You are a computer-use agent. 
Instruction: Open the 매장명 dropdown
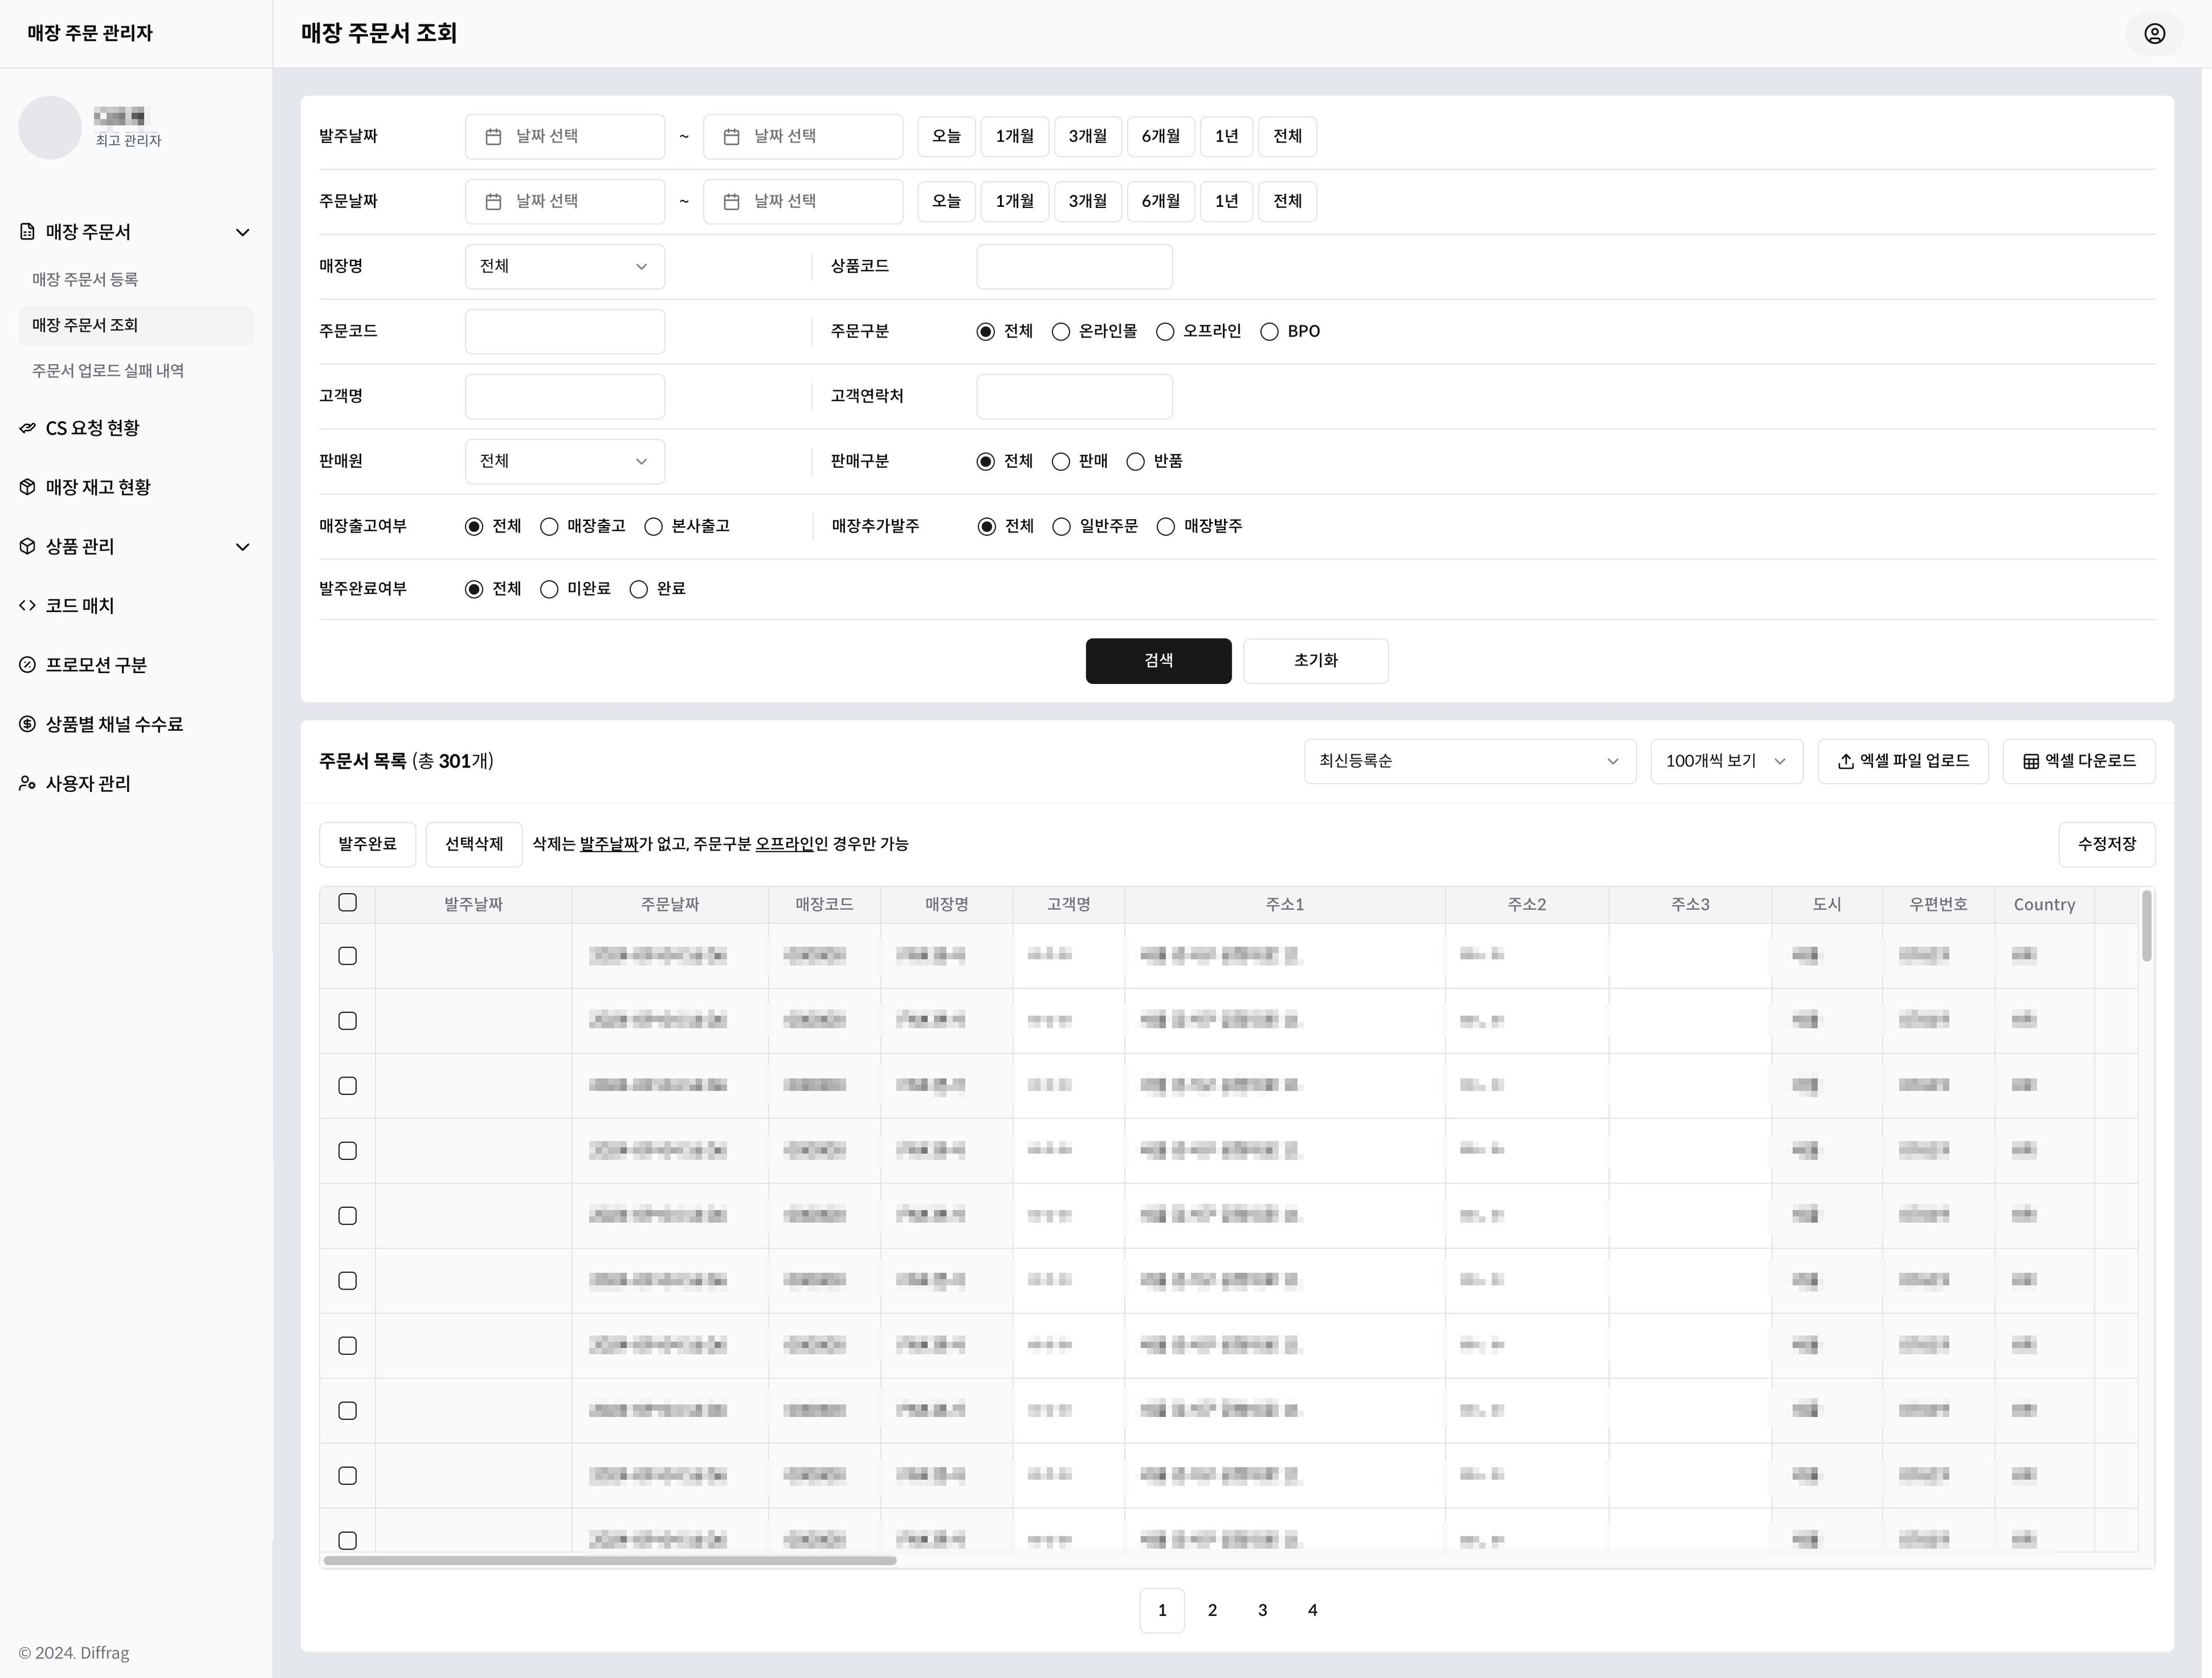564,267
